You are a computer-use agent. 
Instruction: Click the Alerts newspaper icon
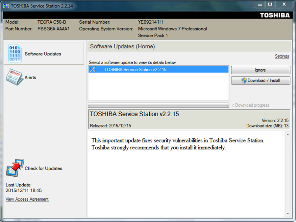pyautogui.click(x=14, y=77)
